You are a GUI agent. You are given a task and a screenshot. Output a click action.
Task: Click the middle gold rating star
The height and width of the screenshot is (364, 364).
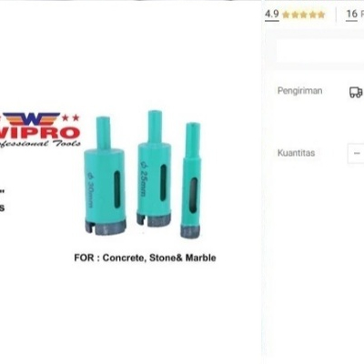pos(303,15)
